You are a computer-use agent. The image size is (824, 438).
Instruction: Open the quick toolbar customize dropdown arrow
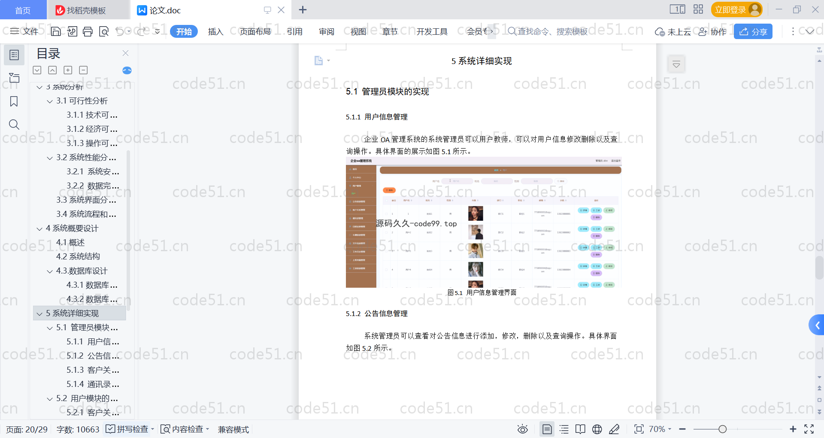(158, 31)
